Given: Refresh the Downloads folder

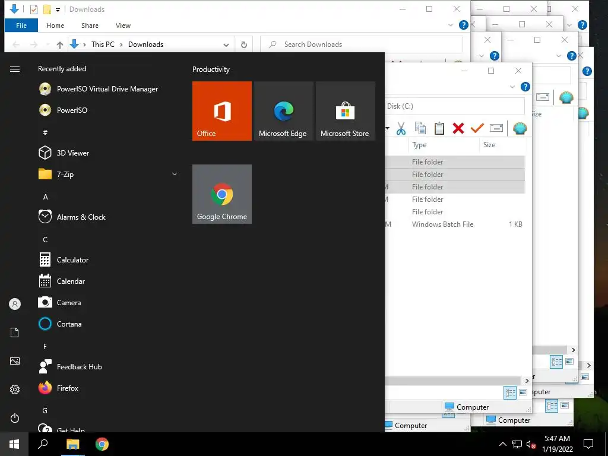Looking at the screenshot, I should tap(244, 45).
